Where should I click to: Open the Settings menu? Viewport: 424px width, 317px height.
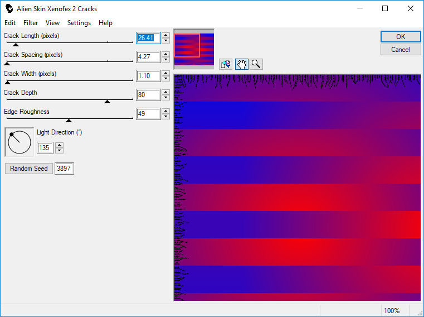tap(79, 23)
